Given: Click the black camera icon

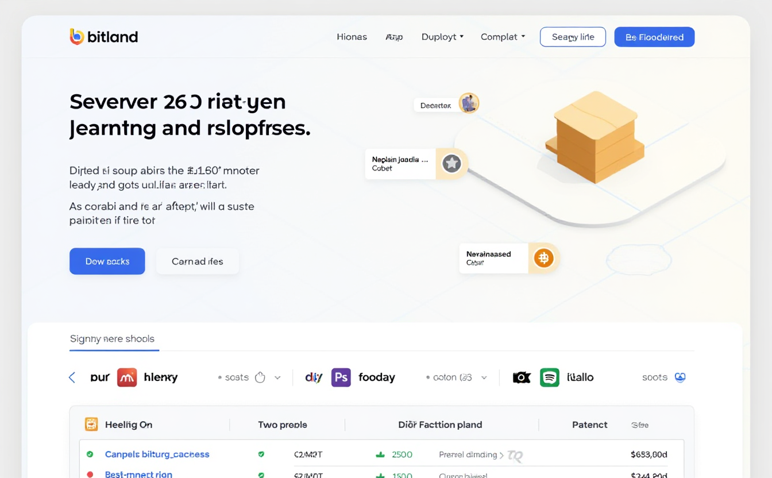Looking at the screenshot, I should [522, 377].
